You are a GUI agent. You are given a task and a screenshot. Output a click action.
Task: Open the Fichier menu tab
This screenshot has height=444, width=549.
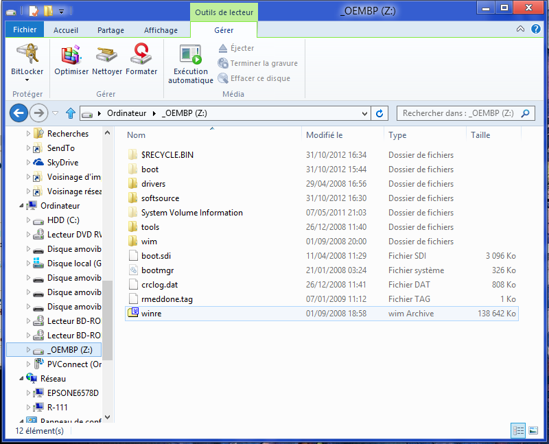pos(25,30)
